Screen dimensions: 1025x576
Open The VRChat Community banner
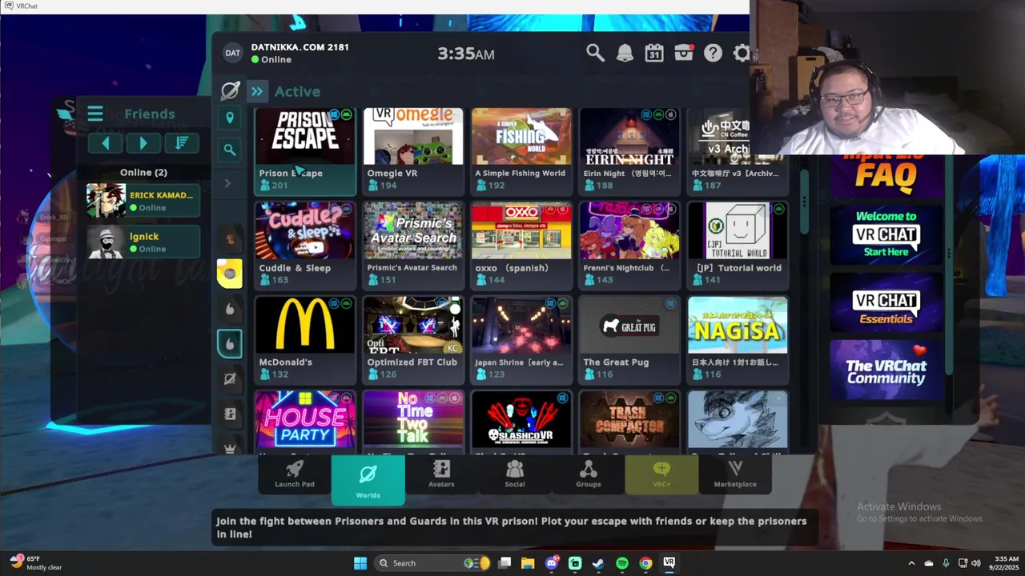[886, 370]
